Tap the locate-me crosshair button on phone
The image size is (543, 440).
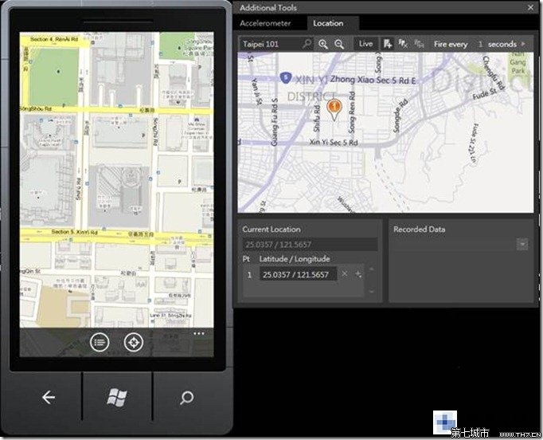pyautogui.click(x=134, y=342)
